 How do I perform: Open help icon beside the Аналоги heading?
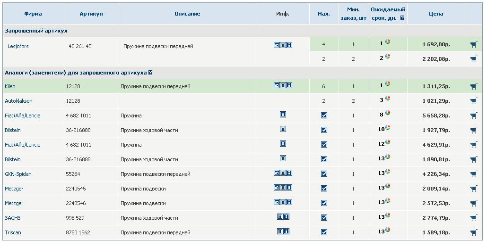point(150,73)
